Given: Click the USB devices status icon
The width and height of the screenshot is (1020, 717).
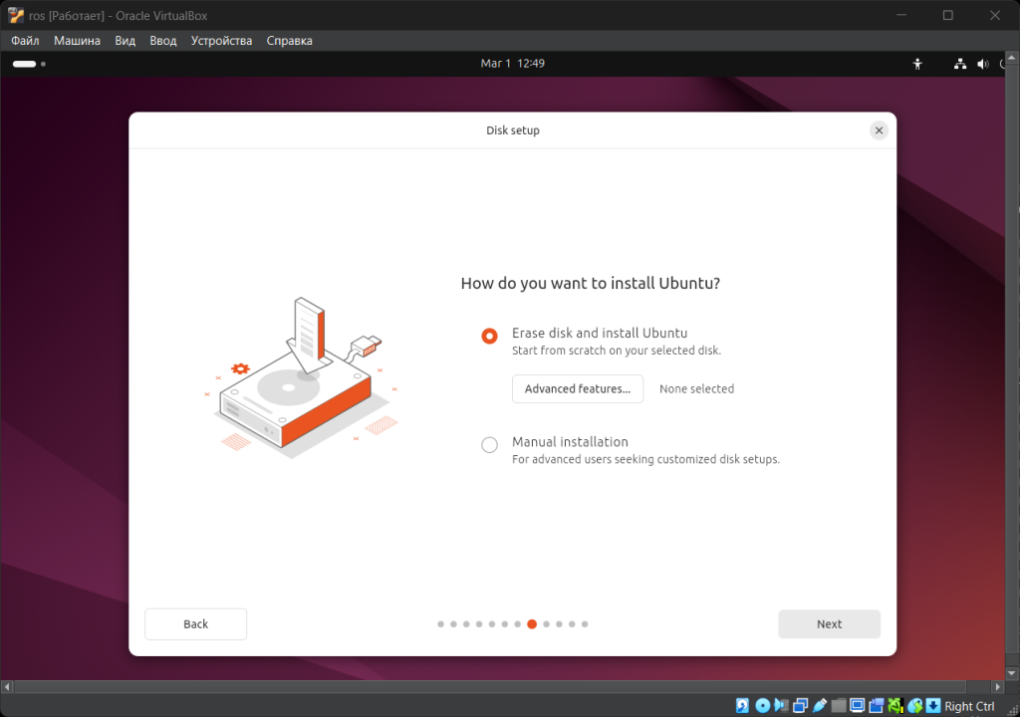Looking at the screenshot, I should tap(820, 706).
